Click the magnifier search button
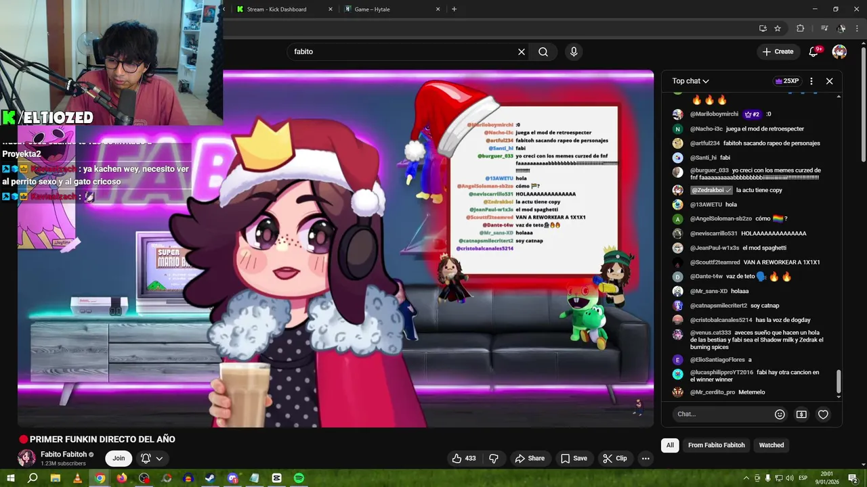 543,51
